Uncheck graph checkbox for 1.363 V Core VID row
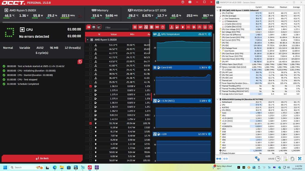 coord(91,86)
